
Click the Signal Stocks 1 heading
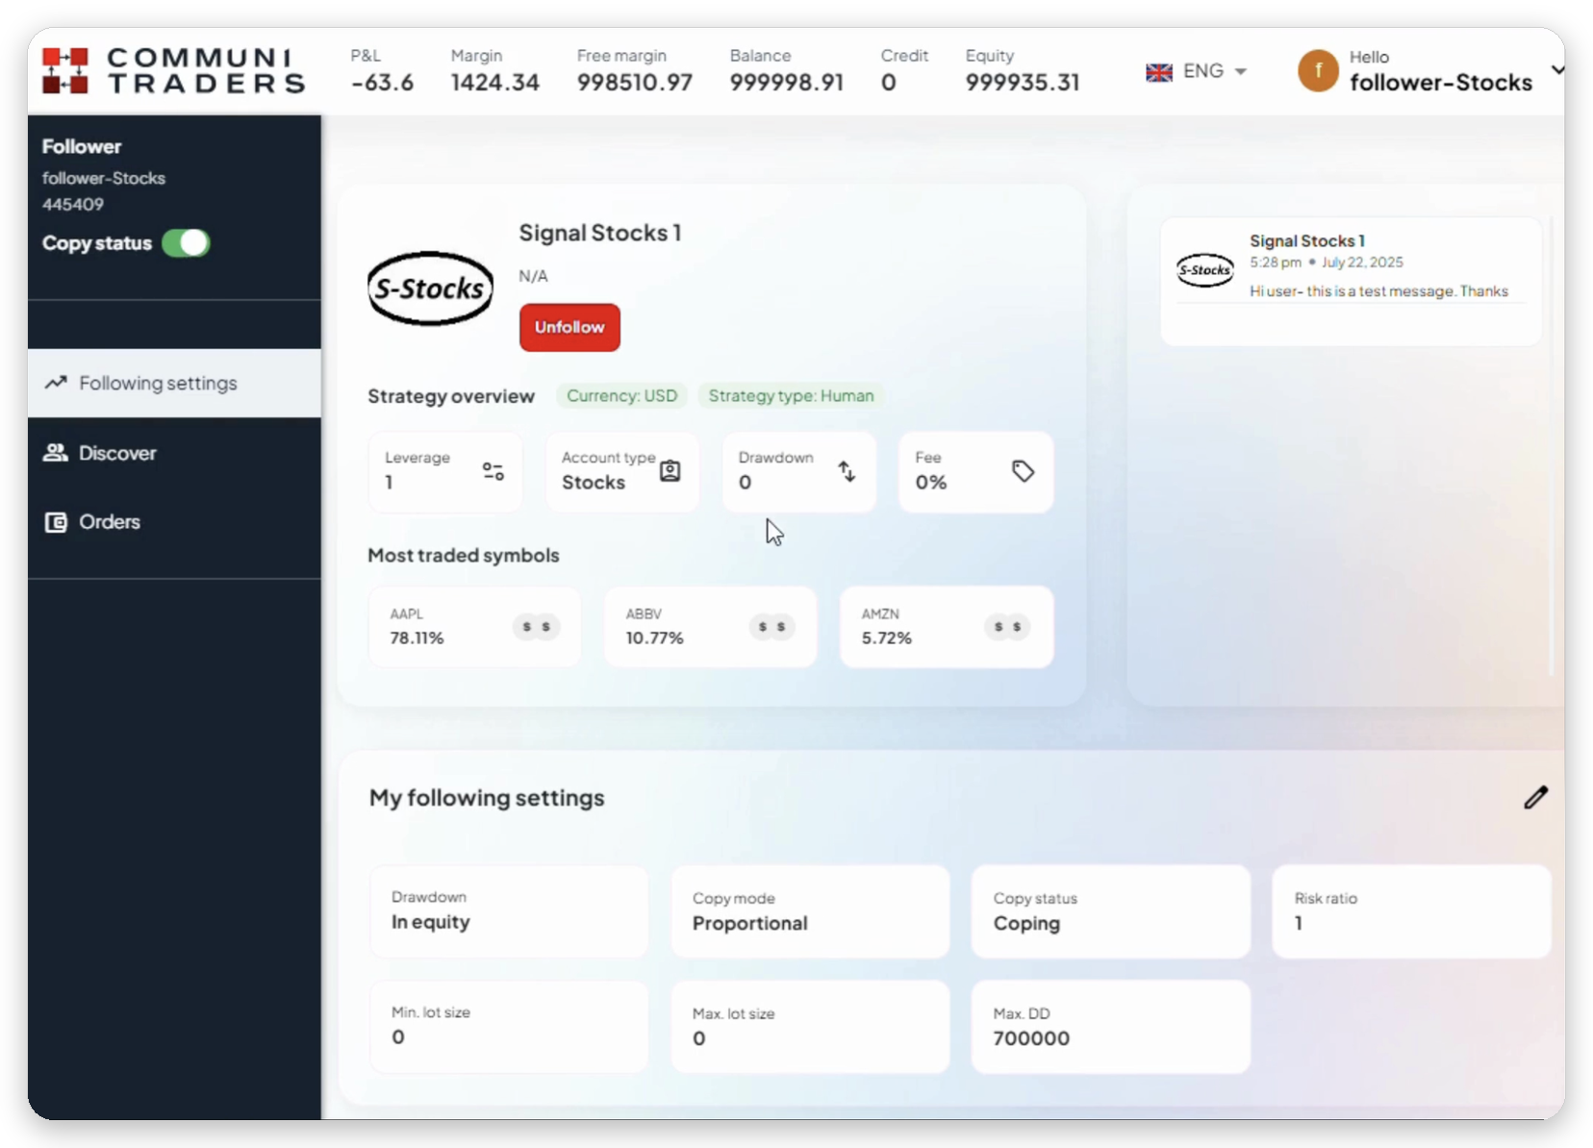(600, 233)
